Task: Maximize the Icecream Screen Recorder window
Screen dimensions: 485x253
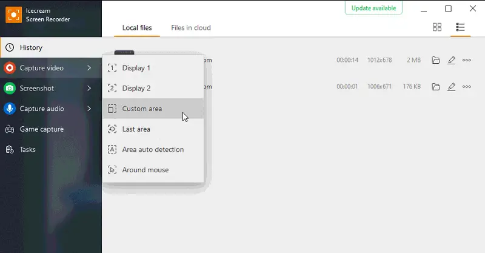Action: (448, 8)
